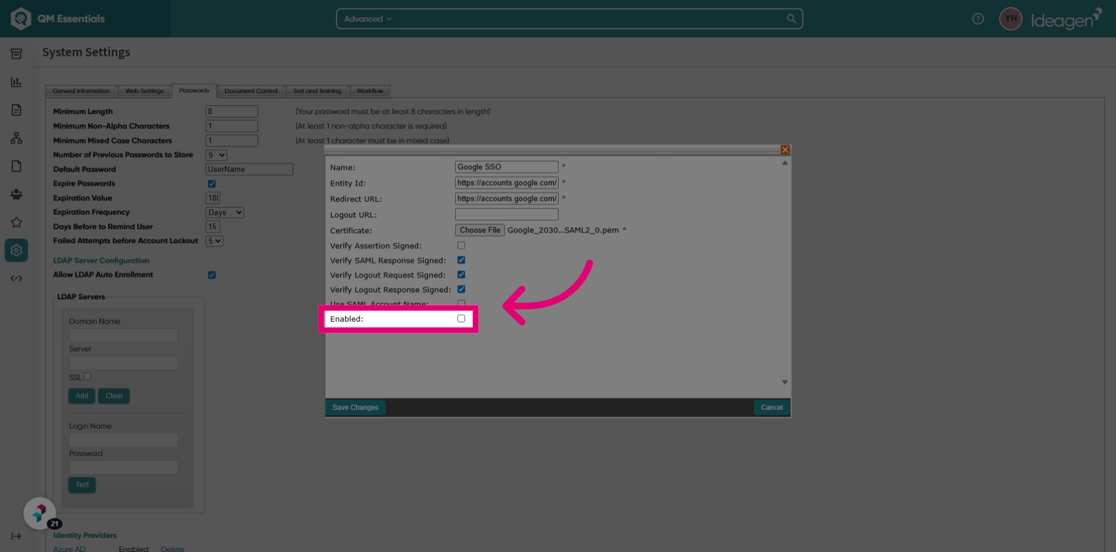Viewport: 1116px width, 552px height.
Task: Switch to Document Control tab
Action: point(251,91)
